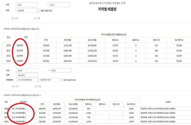Viewport: 191px width, 125px height.
Task: Click the value 5,006,096 in 황산화물 column
Action: [68, 50]
